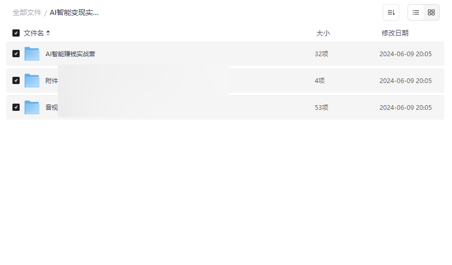Open the 附件 folder name

(52, 80)
